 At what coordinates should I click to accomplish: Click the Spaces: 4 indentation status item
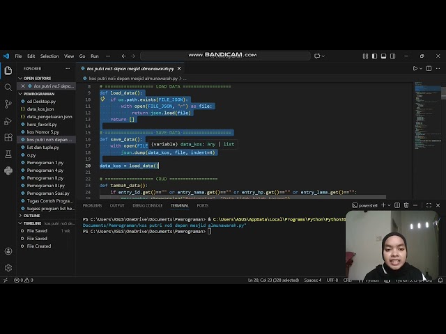pyautogui.click(x=312, y=280)
